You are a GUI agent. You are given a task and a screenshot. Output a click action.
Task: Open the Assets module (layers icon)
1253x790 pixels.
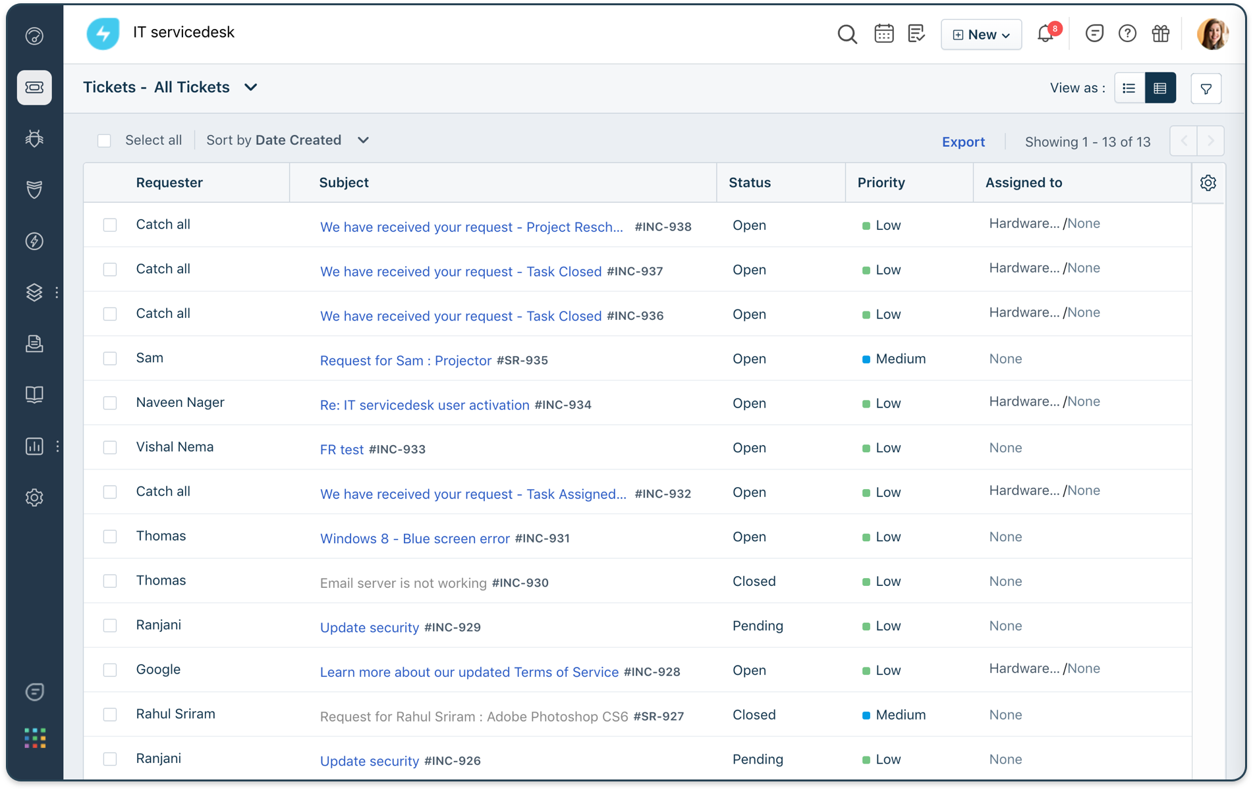coord(34,292)
